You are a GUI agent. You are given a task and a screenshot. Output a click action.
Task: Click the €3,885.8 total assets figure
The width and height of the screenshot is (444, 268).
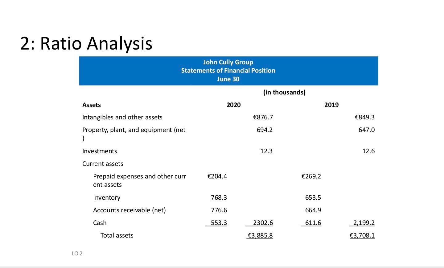260,235
